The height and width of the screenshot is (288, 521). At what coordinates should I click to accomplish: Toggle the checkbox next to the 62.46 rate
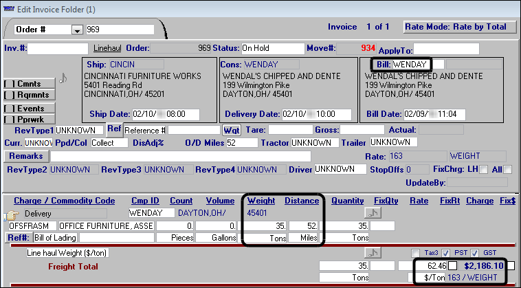click(x=452, y=266)
